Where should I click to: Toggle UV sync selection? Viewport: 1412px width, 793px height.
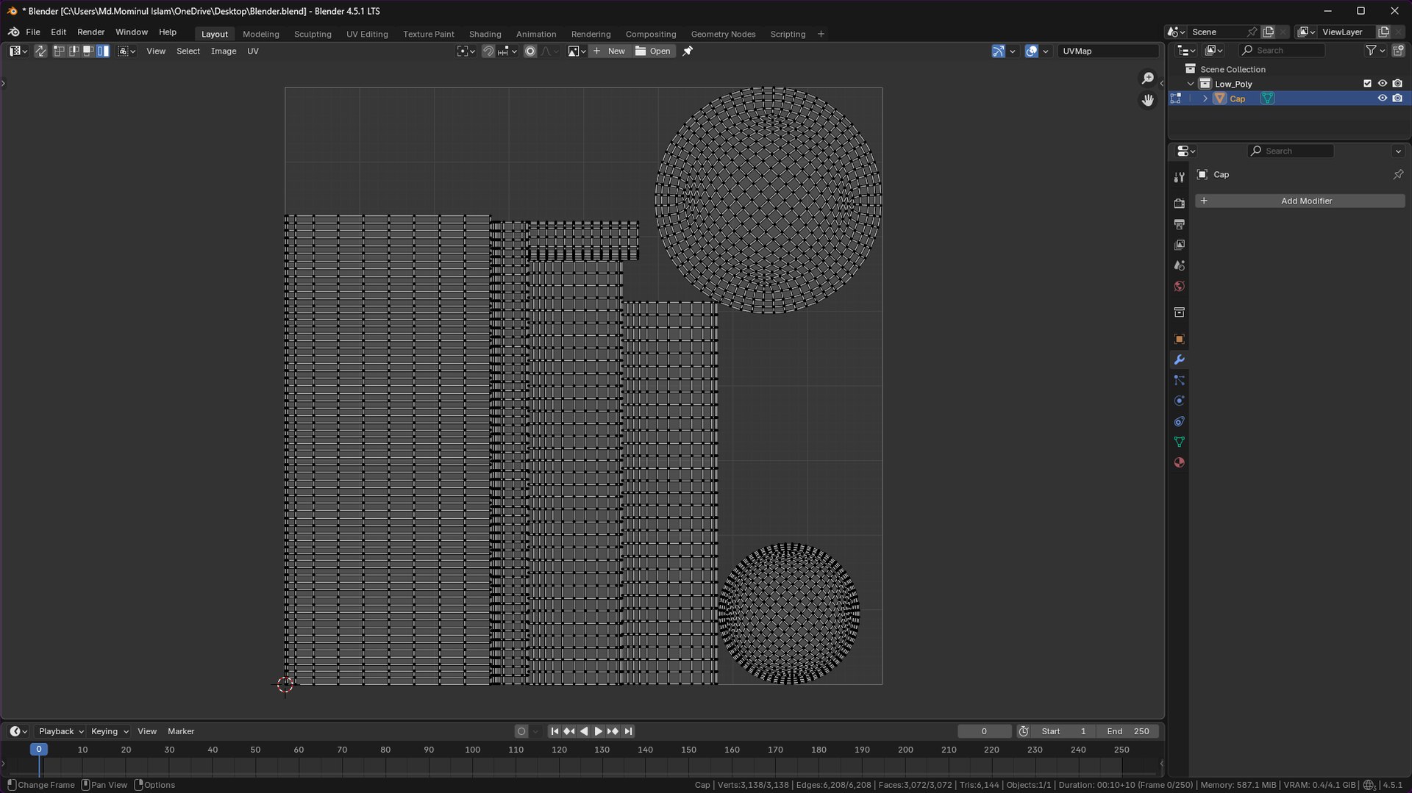click(x=40, y=51)
